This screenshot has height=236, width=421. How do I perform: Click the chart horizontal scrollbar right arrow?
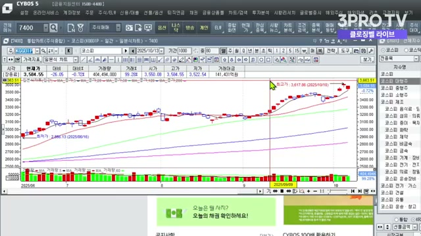point(260,191)
